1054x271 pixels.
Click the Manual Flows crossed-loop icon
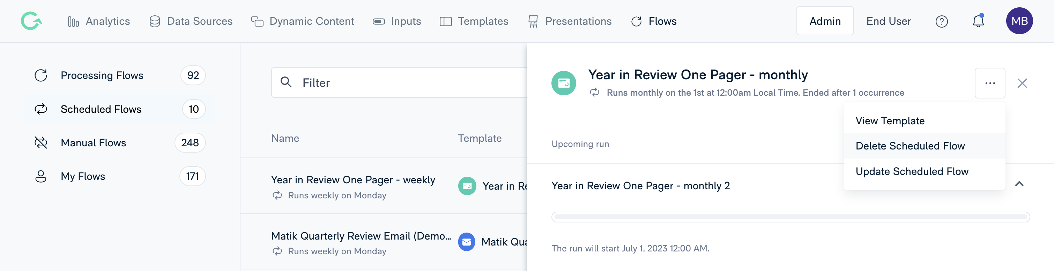[41, 143]
